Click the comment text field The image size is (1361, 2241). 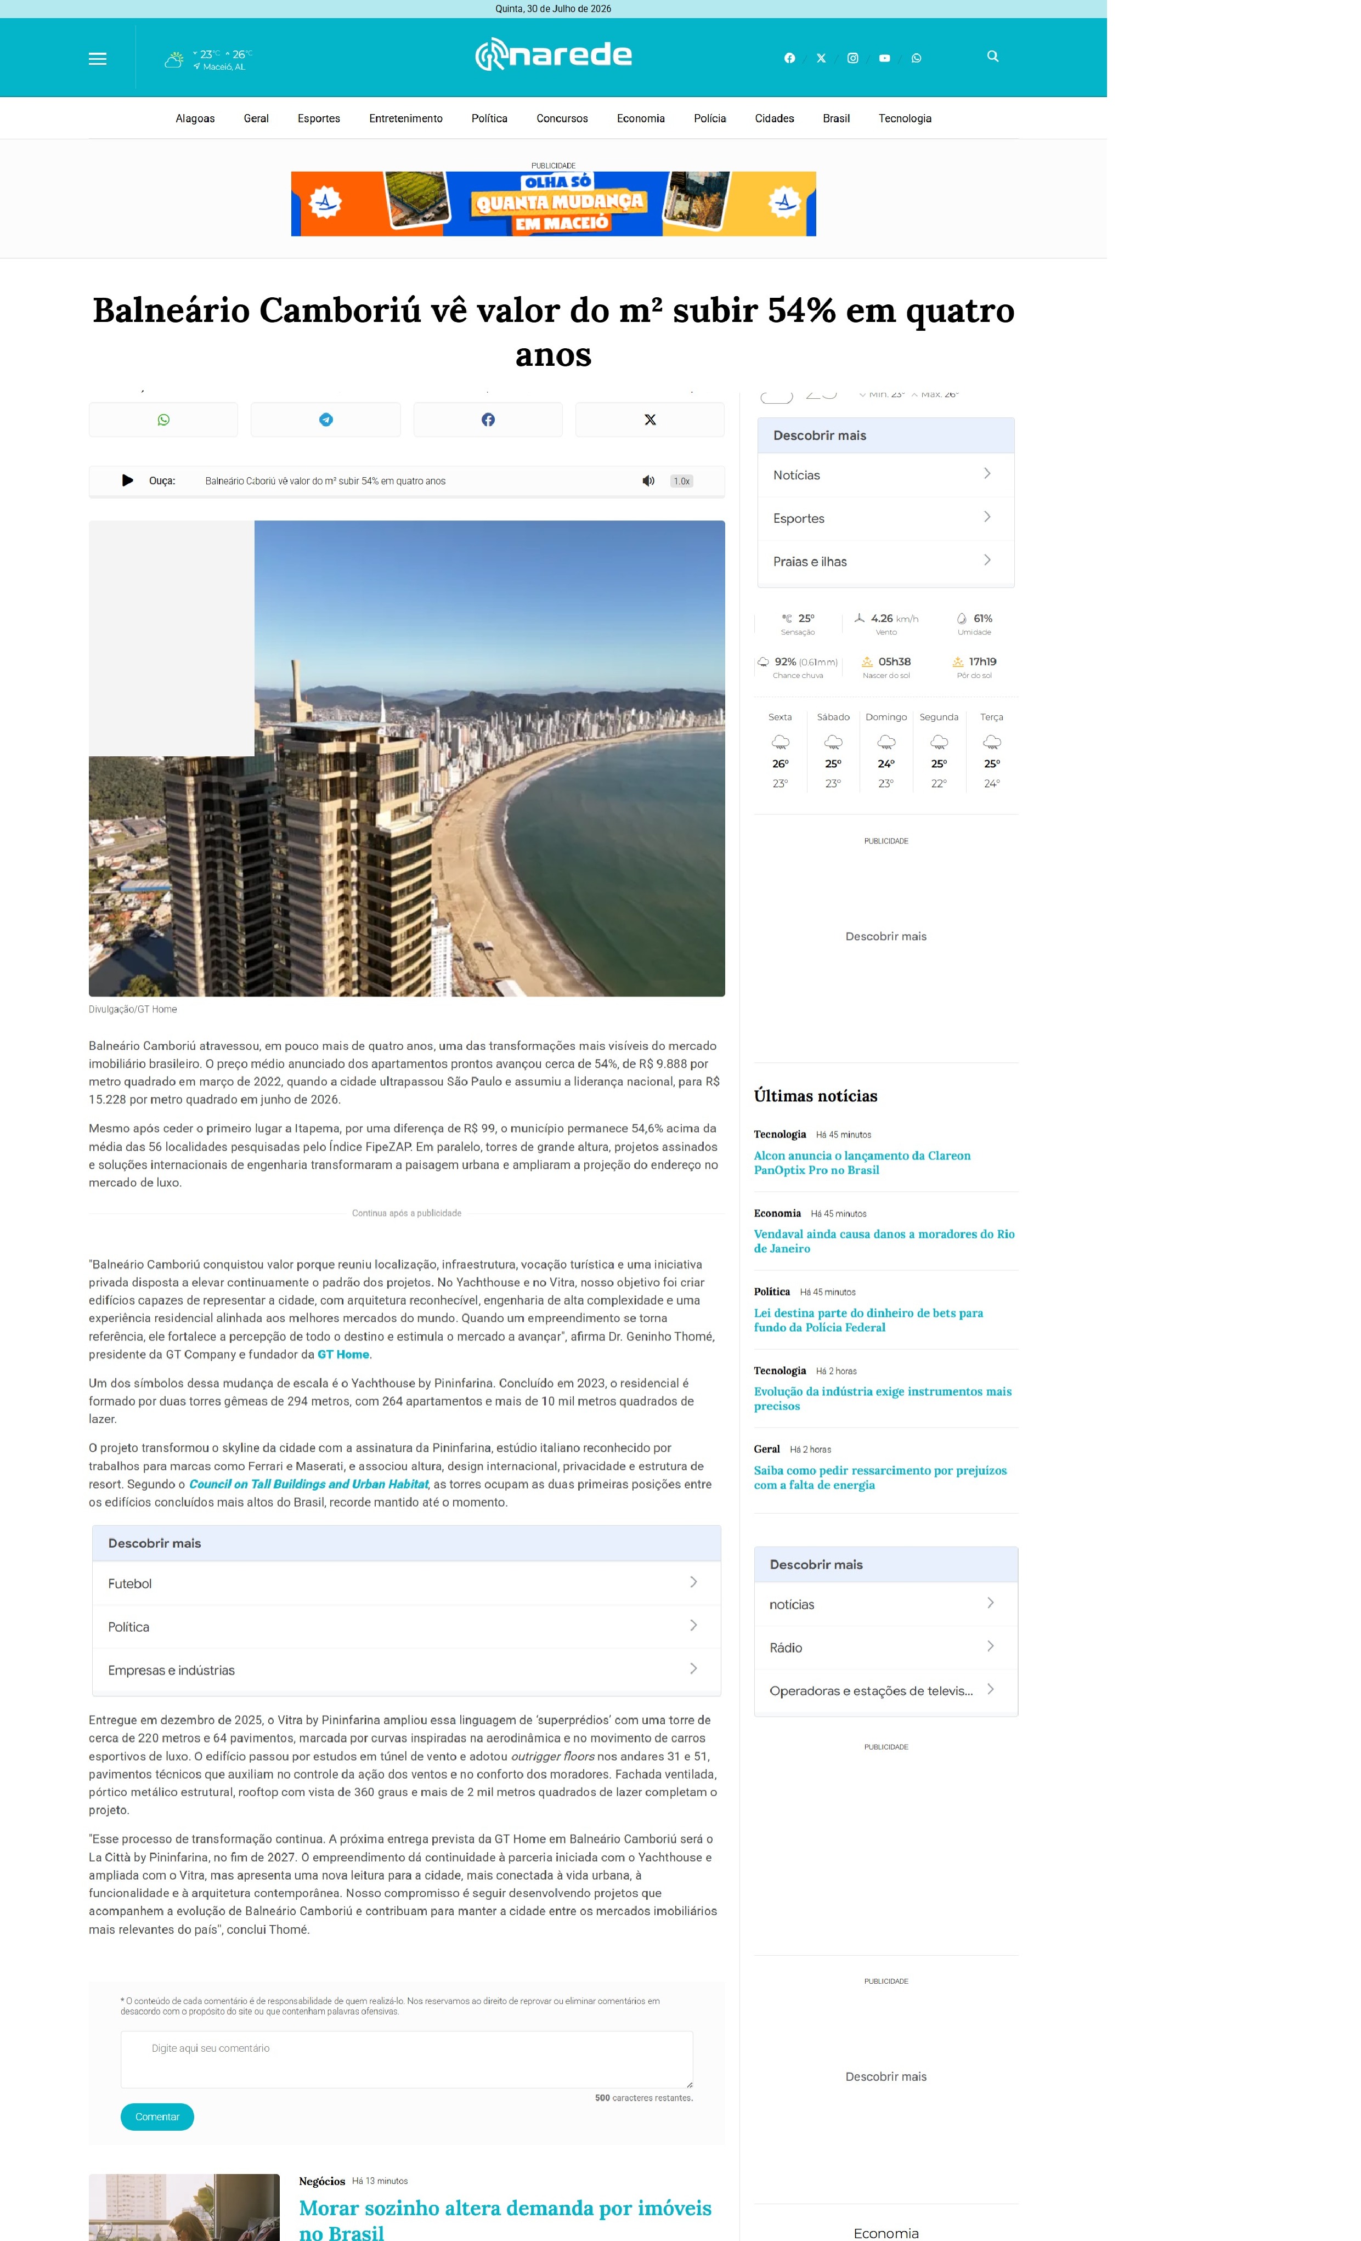tap(406, 2059)
